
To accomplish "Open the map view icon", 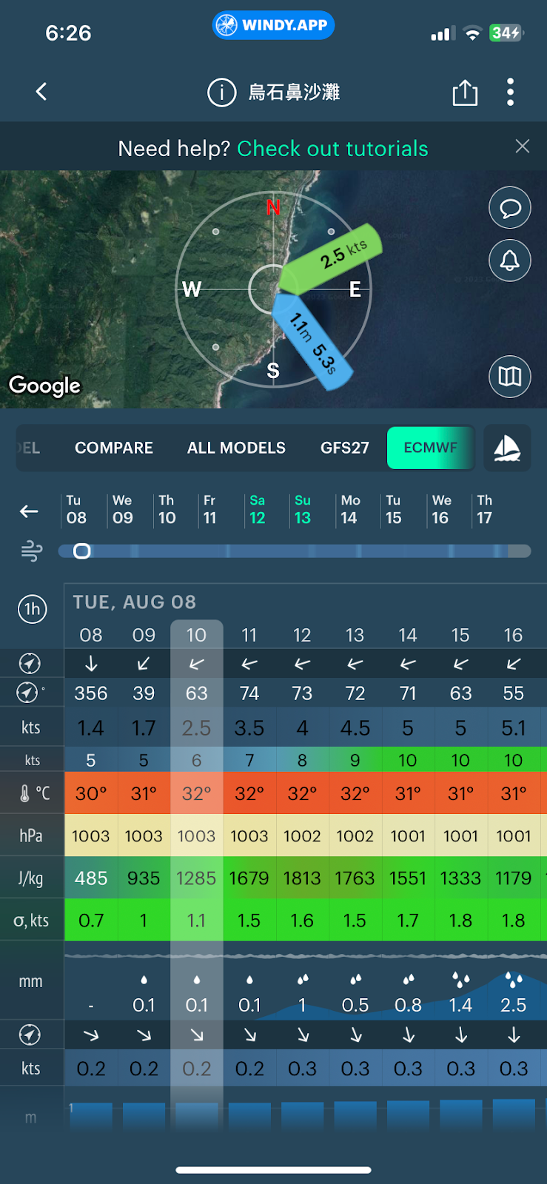I will [x=510, y=377].
